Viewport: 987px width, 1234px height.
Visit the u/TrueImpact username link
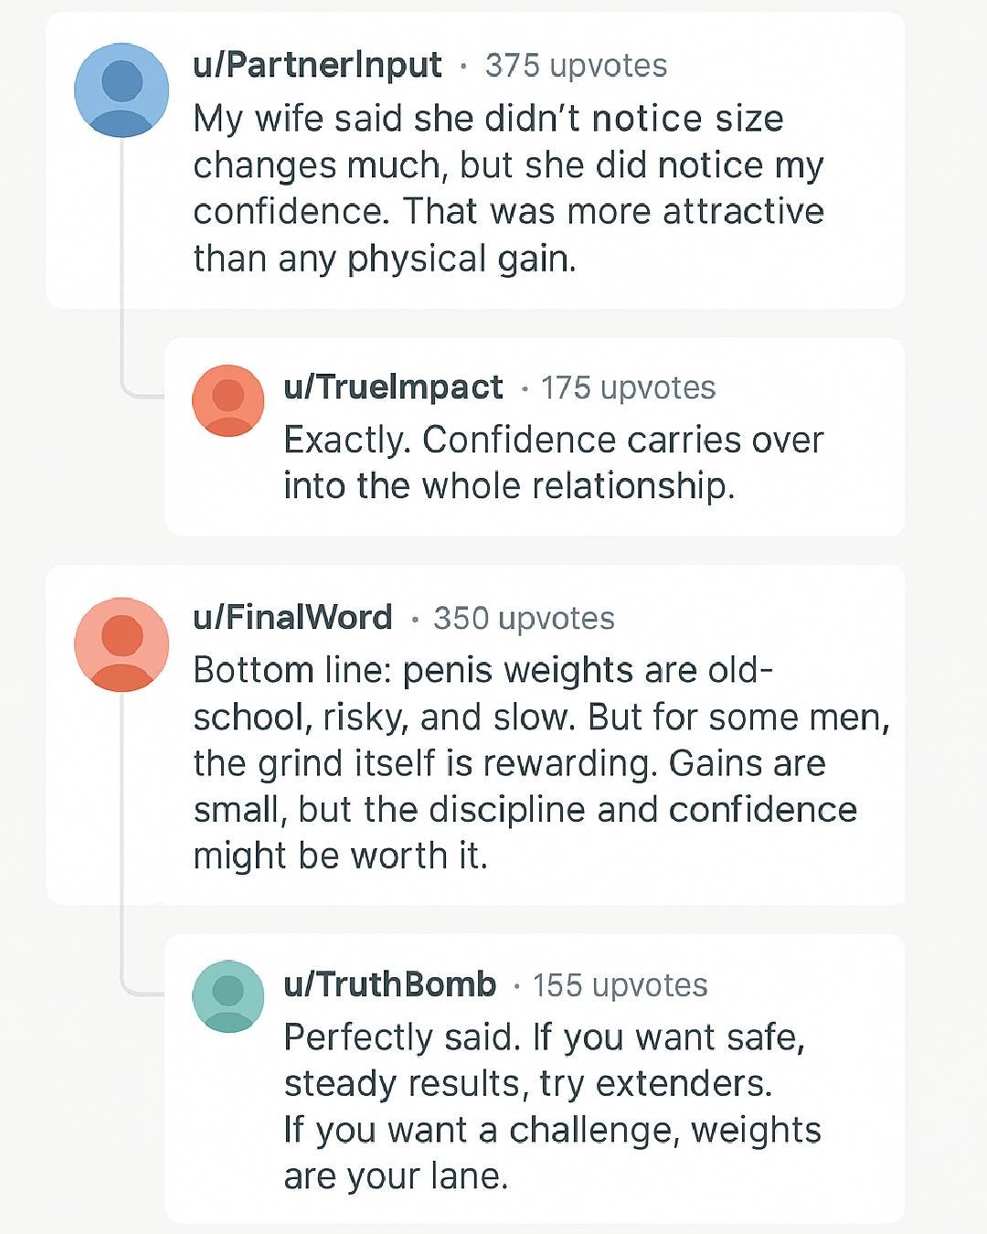coord(393,387)
